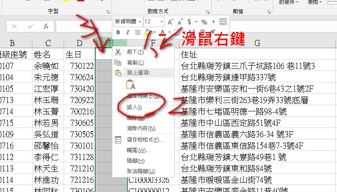
Task: Click Bold in the mini toolbar
Action: [118, 32]
